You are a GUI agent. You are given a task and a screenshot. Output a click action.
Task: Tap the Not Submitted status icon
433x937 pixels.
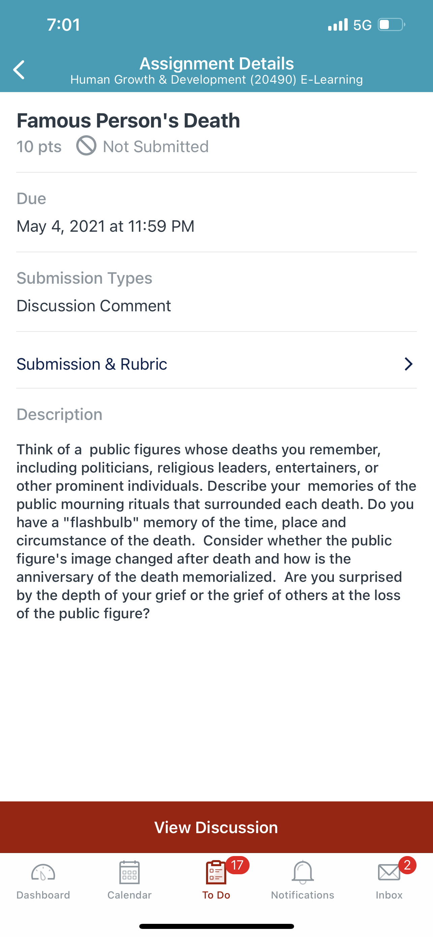coord(86,145)
